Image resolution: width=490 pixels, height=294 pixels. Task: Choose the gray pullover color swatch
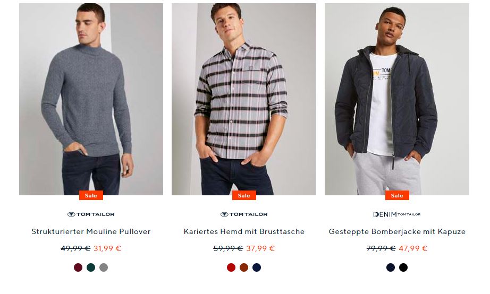104,267
